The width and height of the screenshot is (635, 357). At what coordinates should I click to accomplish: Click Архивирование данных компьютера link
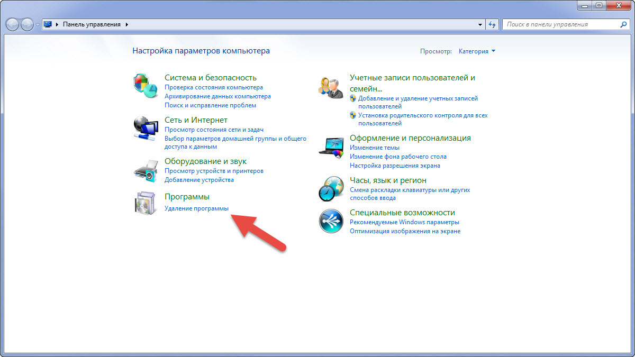click(x=217, y=96)
